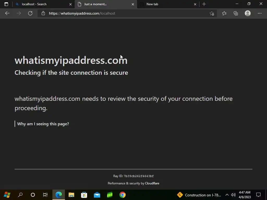Switch to the New tab tab
Viewport: 267px width, 200px height.
(168, 4)
